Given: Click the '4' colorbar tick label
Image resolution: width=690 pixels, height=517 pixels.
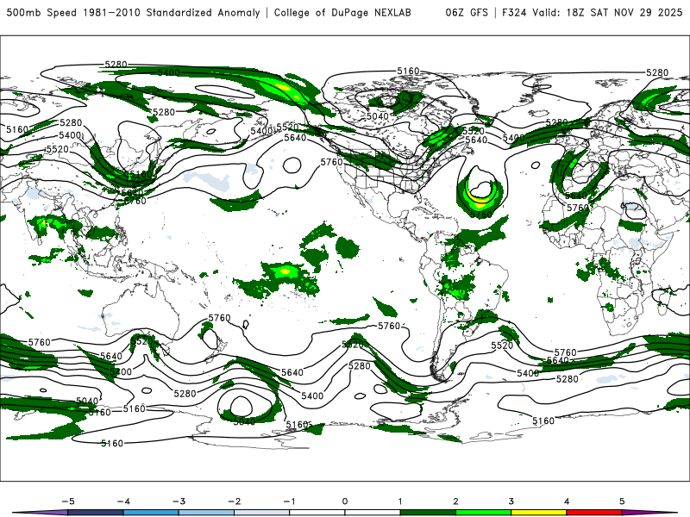Looking at the screenshot, I should [x=567, y=501].
